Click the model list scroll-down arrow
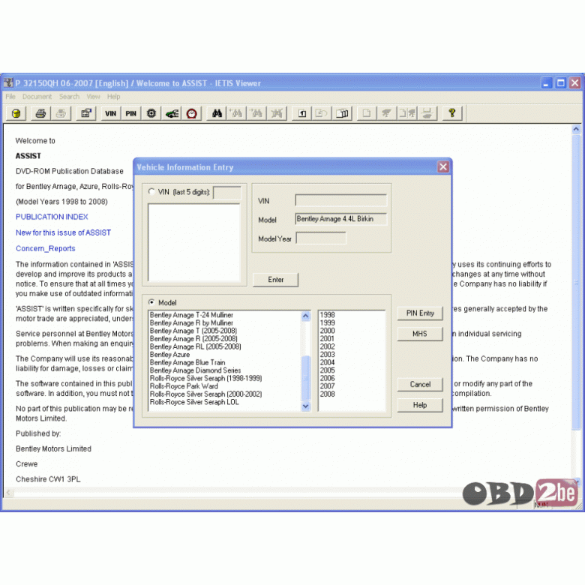This screenshot has width=585, height=585. click(305, 406)
